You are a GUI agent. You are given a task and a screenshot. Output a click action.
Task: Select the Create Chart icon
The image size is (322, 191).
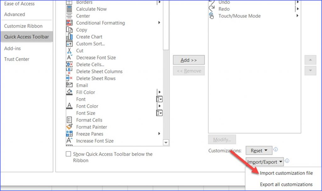[69, 37]
